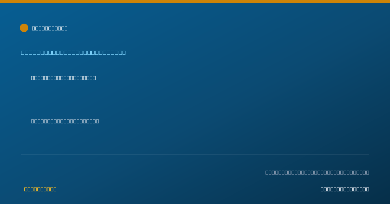
Task: Select the white title beside the orange circle
Action: [50, 28]
